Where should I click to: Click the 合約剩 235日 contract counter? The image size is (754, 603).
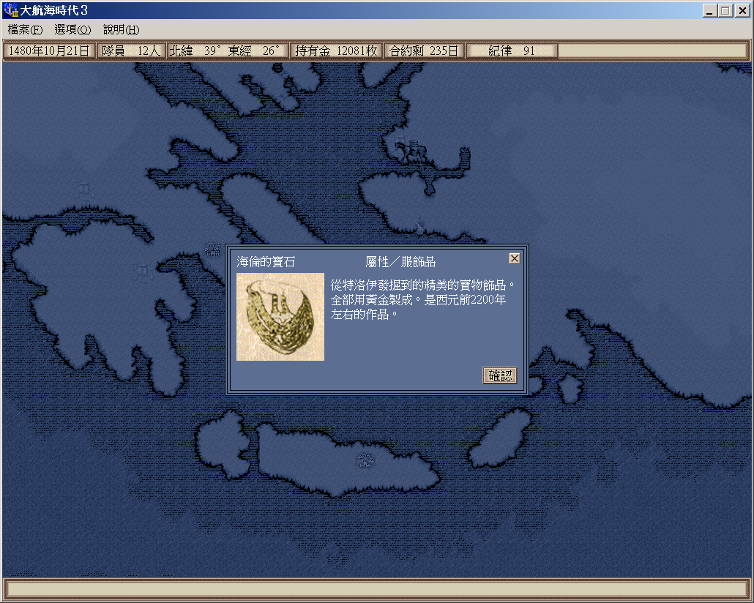coord(424,51)
